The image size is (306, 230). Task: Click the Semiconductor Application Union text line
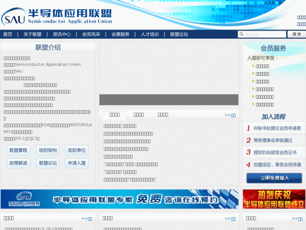coord(42,65)
